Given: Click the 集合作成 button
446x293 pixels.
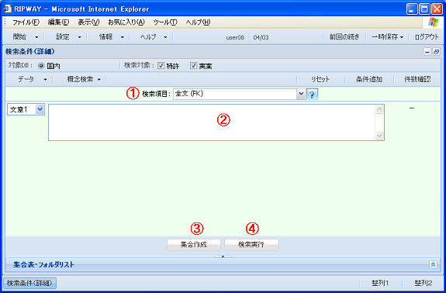Looking at the screenshot, I should [x=194, y=244].
